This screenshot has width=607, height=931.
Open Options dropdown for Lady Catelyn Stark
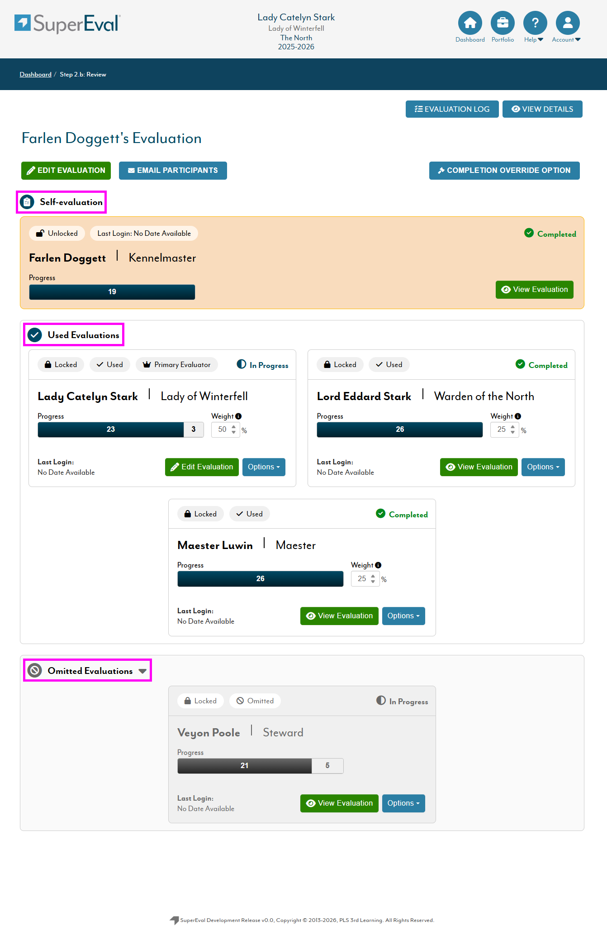(x=264, y=467)
